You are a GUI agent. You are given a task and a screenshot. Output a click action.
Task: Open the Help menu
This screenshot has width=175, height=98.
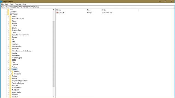coord(24,4)
